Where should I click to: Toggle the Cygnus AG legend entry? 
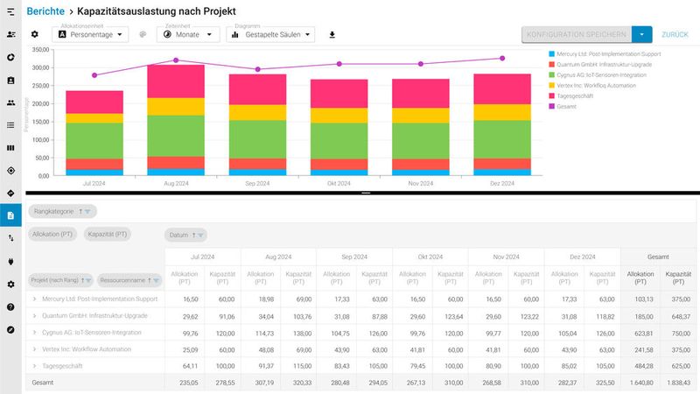pos(595,74)
